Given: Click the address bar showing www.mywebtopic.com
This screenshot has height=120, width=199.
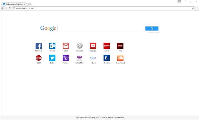Looking at the screenshot, I should coord(103,8).
